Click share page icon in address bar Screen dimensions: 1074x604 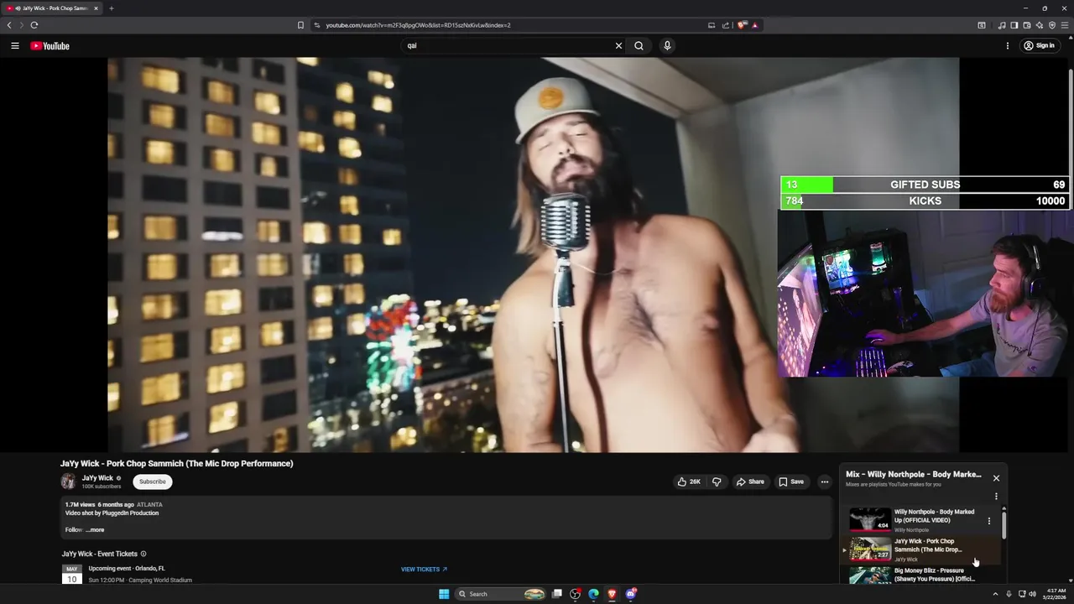pos(726,25)
